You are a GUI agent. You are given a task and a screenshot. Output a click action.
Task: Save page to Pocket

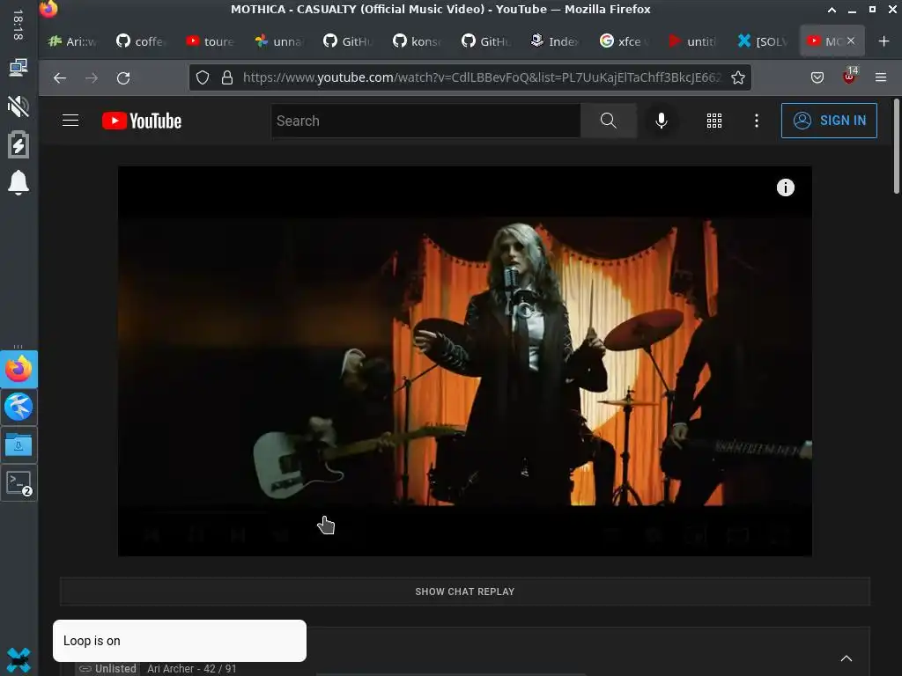(x=817, y=77)
